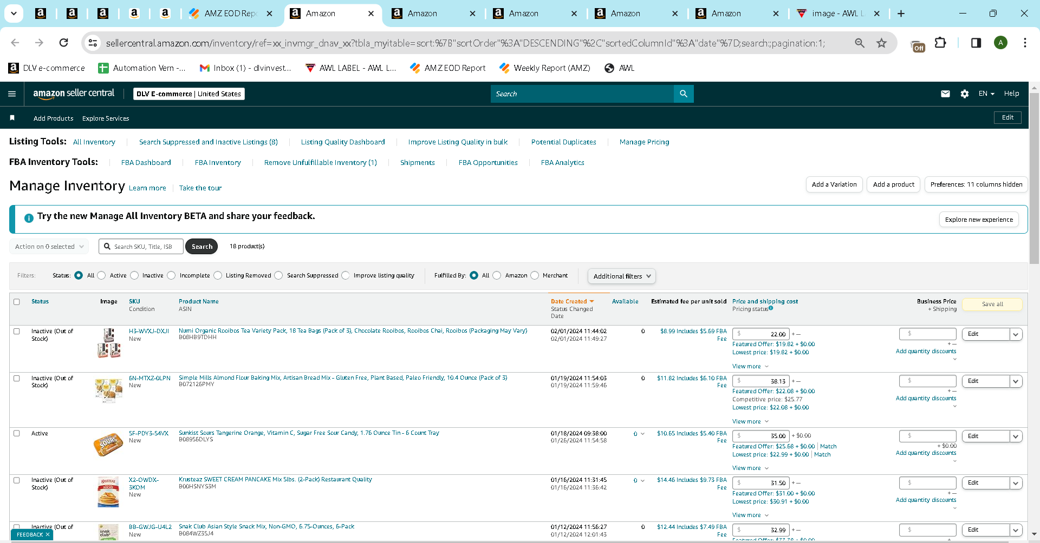Open Edit dropdown arrow for Sunkist Sours row

click(1016, 436)
